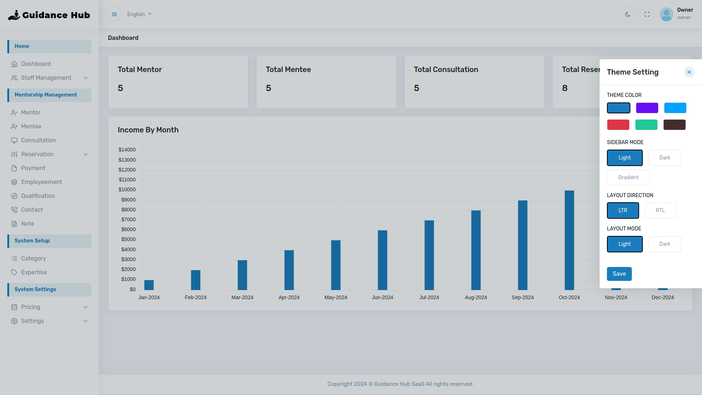Save the theme settings
Image resolution: width=702 pixels, height=395 pixels.
[619, 274]
